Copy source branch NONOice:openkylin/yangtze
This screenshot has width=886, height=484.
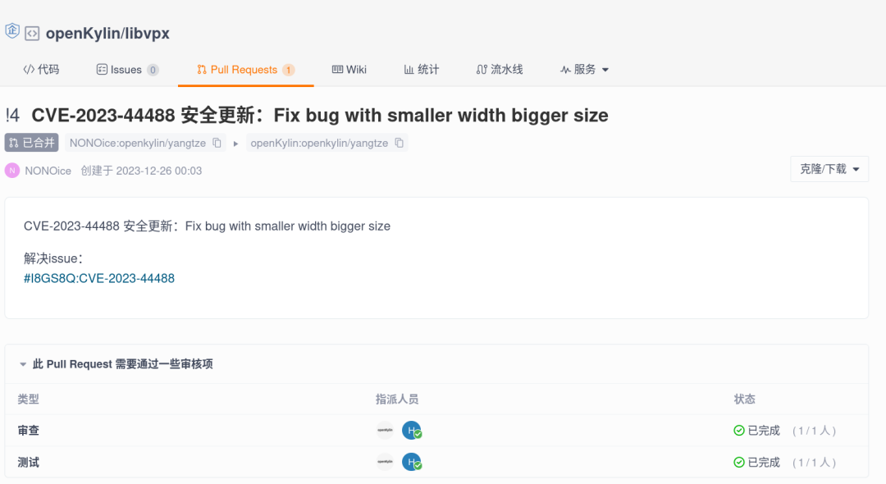[x=217, y=143]
